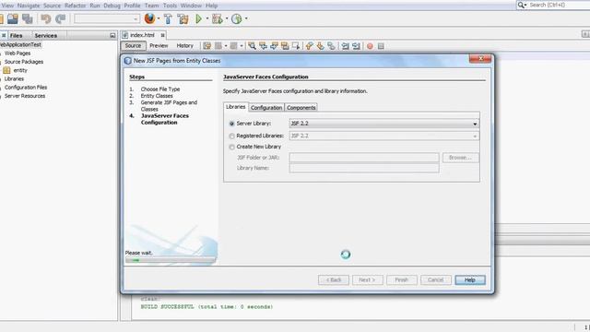Click the < Back button
Image resolution: width=590 pixels, height=332 pixels.
[334, 280]
